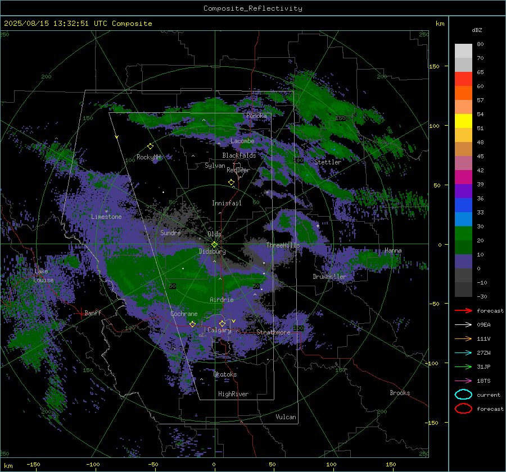506x472 pixels.
Task: Click the dBZ legend heading
Action: pos(477,30)
